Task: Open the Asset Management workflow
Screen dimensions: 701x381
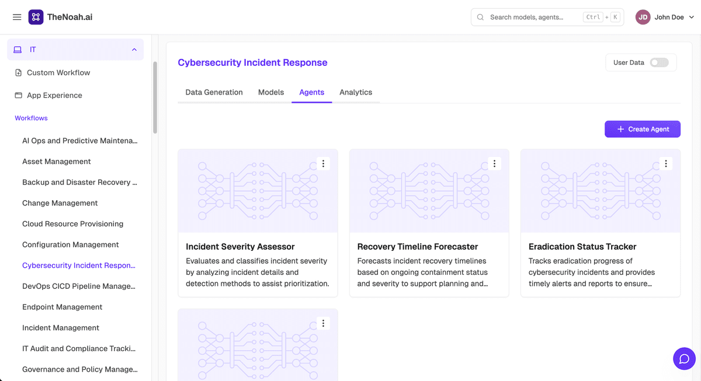Action: [57, 161]
